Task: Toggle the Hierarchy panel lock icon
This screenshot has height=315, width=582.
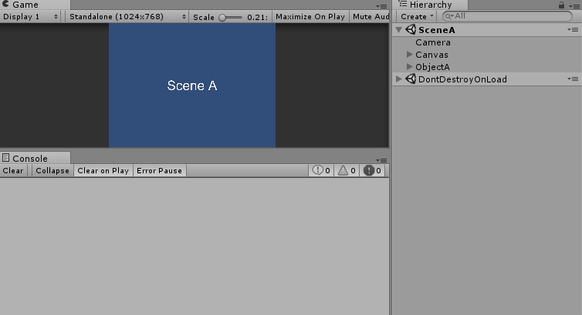Action: pos(561,5)
